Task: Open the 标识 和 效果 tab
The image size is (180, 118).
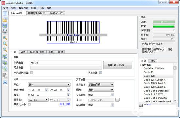Action: [x=37, y=52]
